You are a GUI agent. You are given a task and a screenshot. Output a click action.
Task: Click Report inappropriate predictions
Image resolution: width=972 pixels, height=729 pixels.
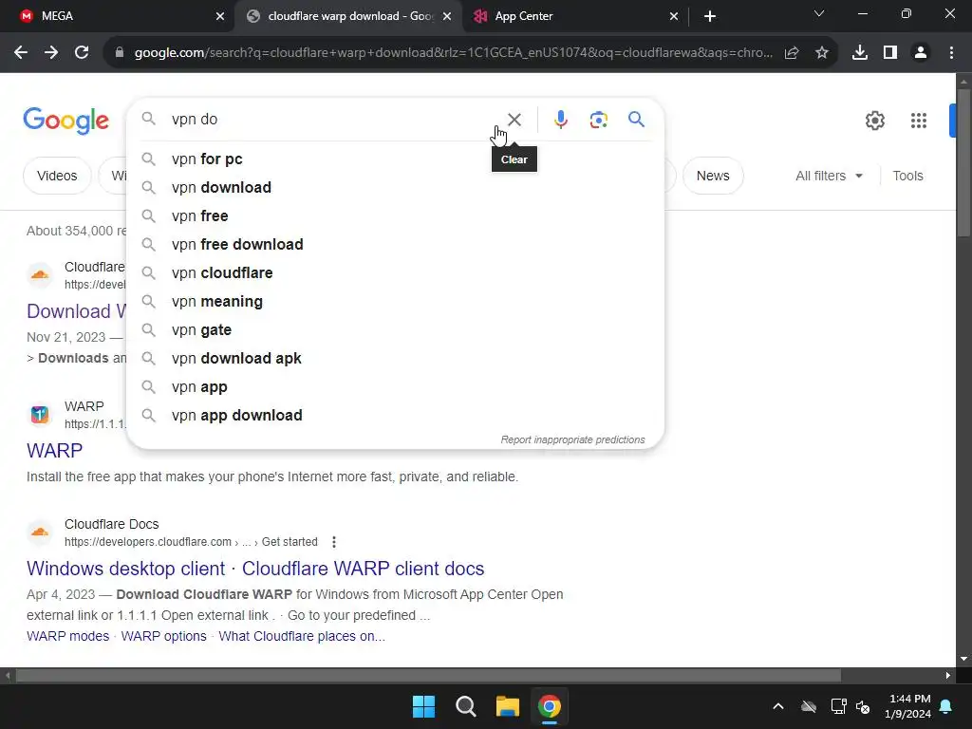pos(572,440)
